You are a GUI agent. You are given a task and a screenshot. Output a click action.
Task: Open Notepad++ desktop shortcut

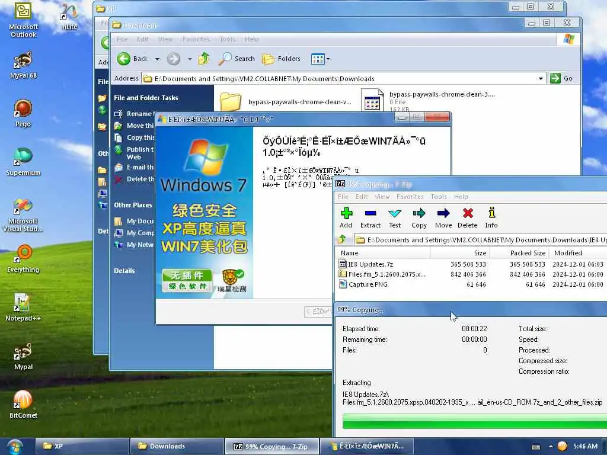[x=23, y=307]
